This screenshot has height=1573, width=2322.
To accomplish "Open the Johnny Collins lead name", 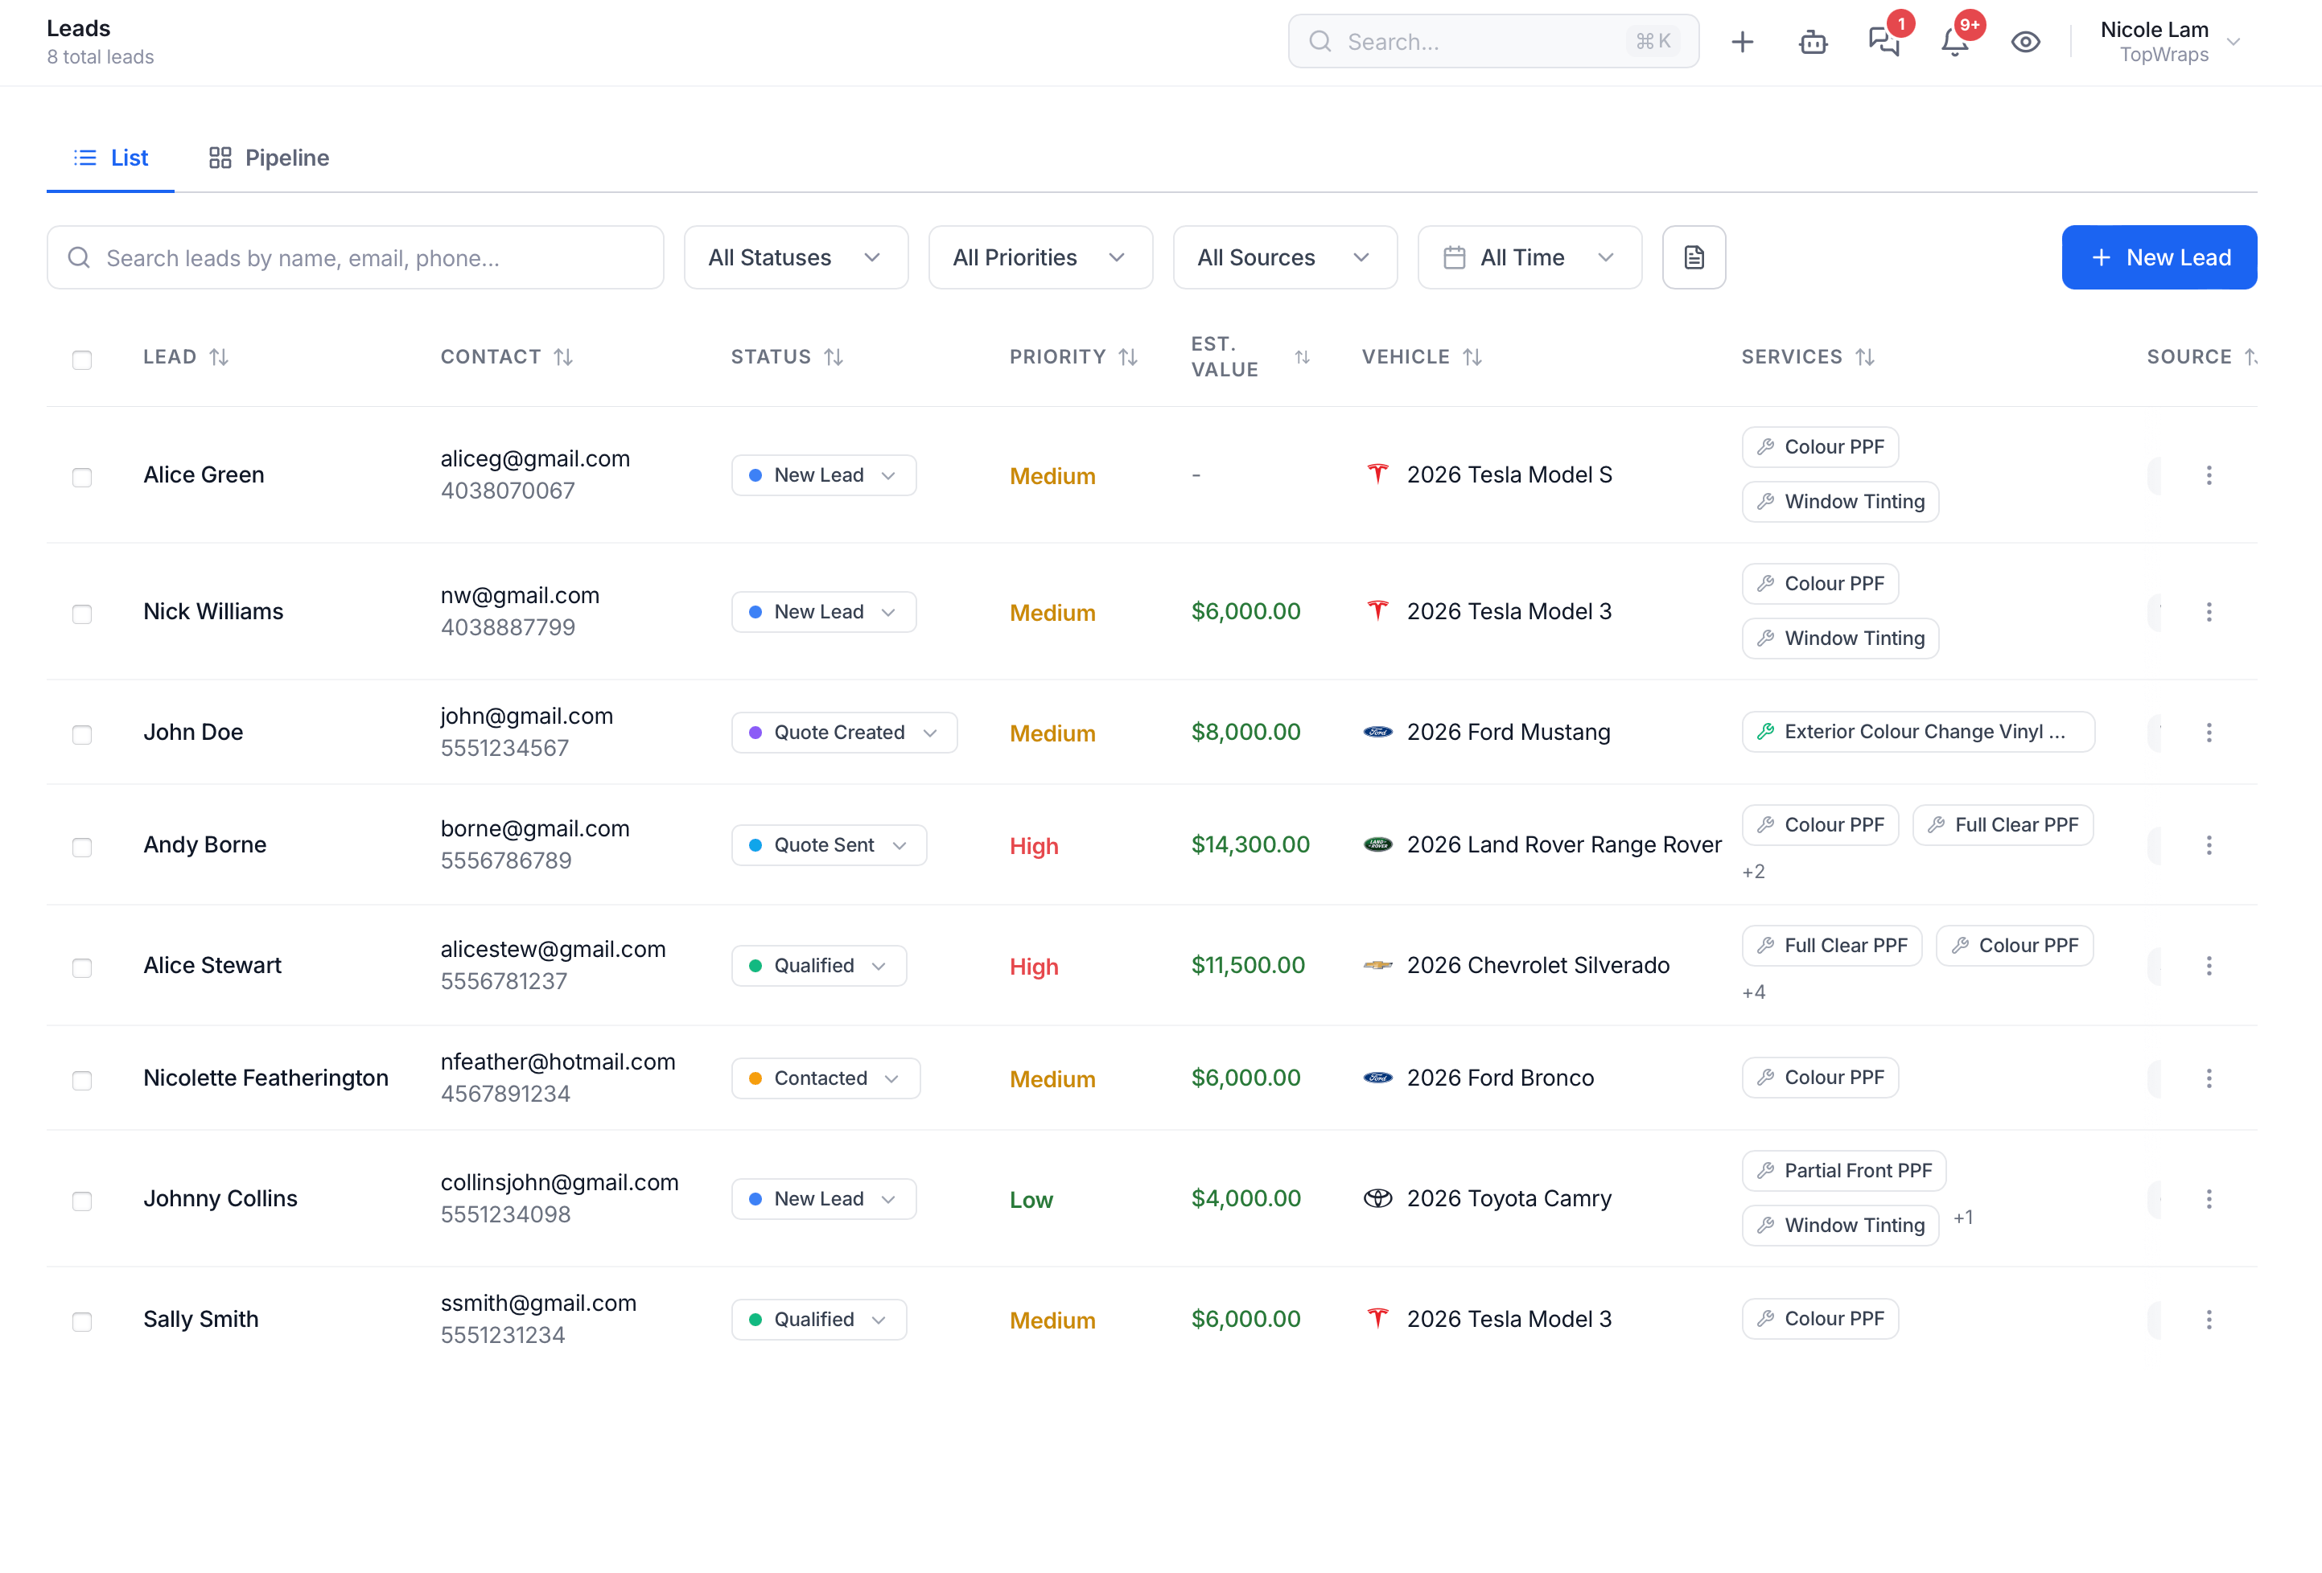I will click(220, 1198).
